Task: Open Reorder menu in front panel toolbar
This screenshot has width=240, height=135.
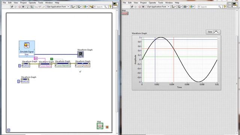Action: point(192,7)
